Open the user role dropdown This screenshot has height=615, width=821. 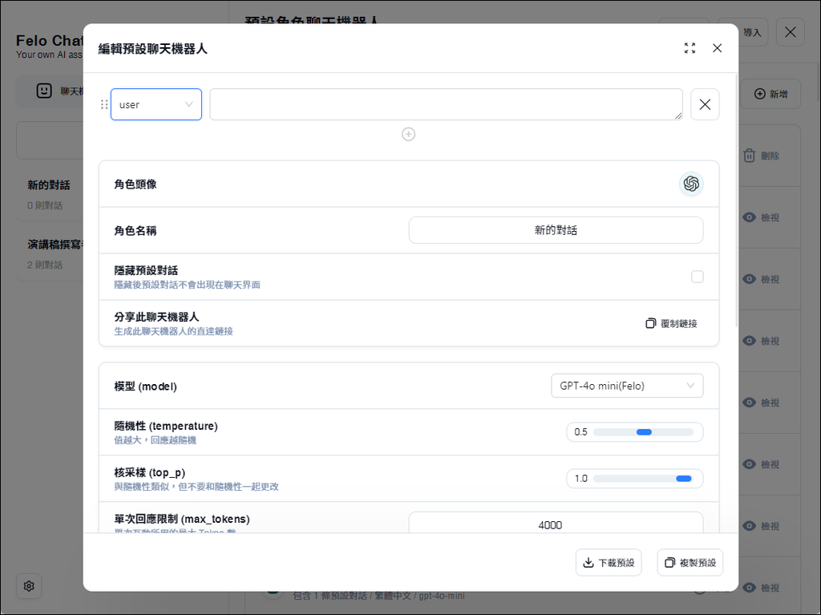[156, 104]
